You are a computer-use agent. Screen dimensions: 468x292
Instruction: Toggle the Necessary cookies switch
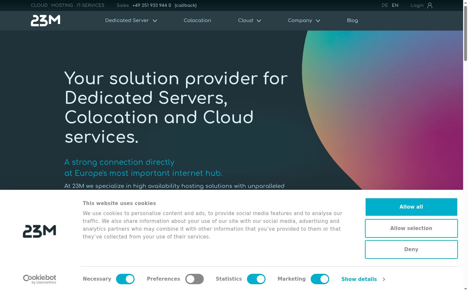[125, 279]
